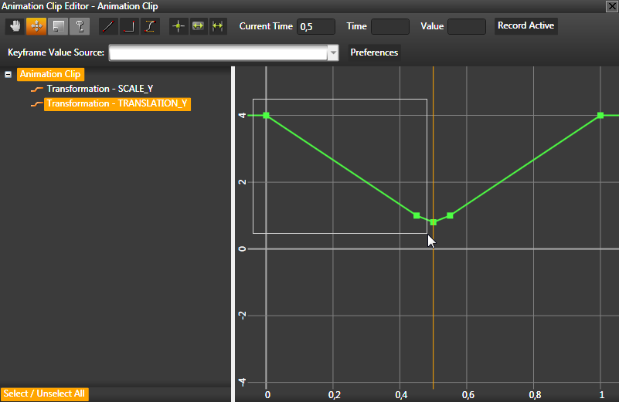Collapse the Animation Clip tree node
The image size is (619, 402).
tap(9, 75)
